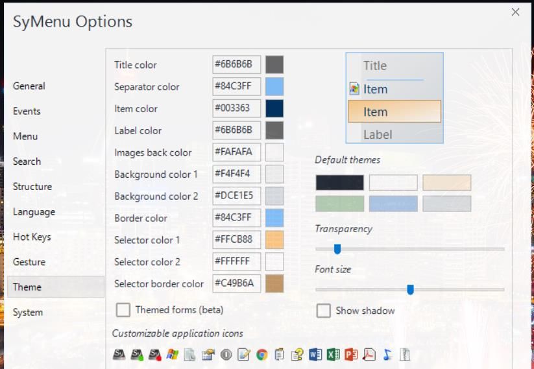Click the Item color dark blue swatch
534x369 pixels.
coord(274,108)
